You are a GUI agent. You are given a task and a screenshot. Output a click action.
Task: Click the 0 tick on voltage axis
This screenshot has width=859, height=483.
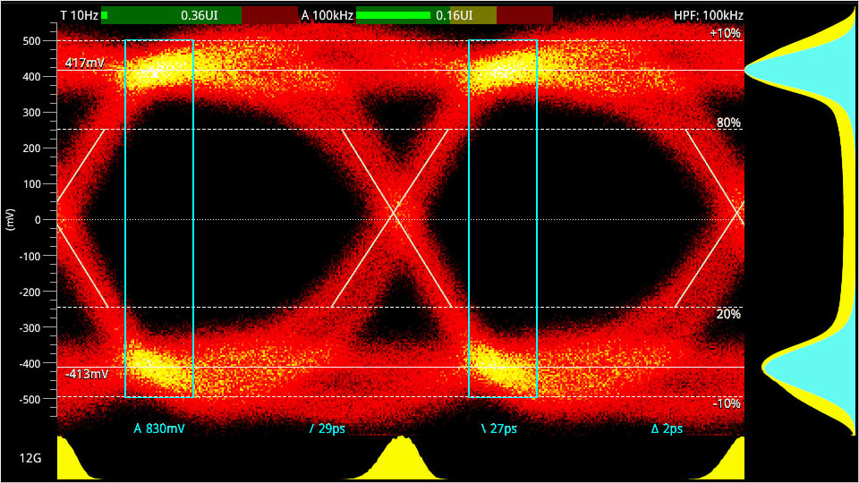point(38,220)
